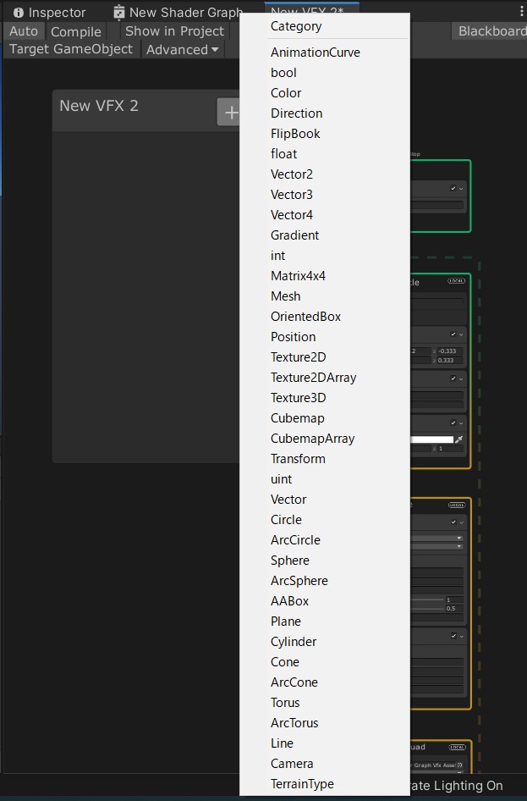Viewport: 527px width, 801px height.
Task: Select Transform property type
Action: coord(325,459)
